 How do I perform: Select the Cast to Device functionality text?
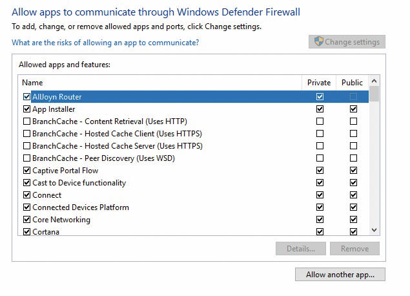pos(79,183)
